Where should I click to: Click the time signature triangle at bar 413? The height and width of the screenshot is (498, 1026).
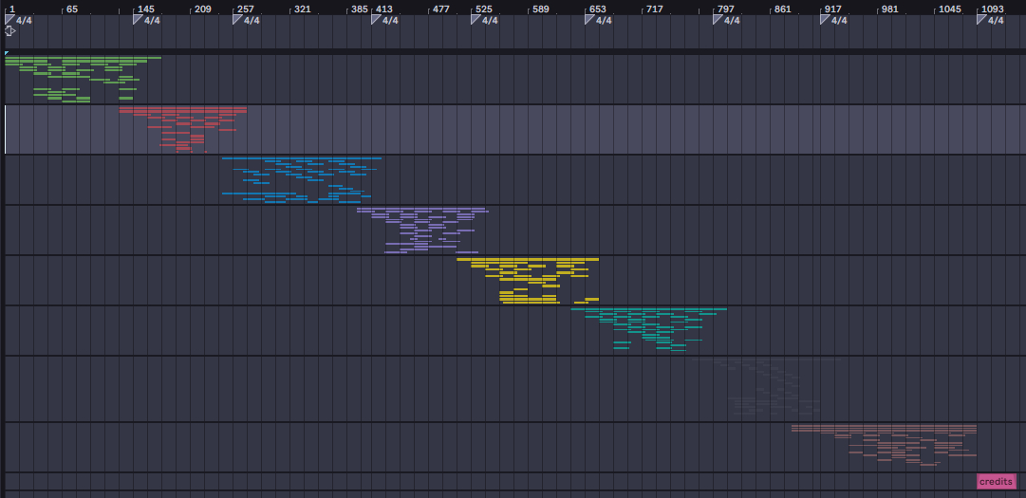point(376,20)
